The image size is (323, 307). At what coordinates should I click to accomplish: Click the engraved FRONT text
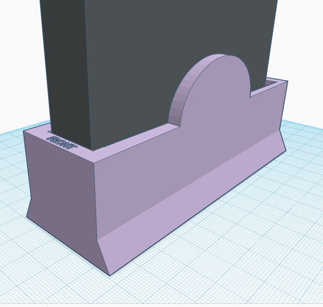[x=62, y=143]
